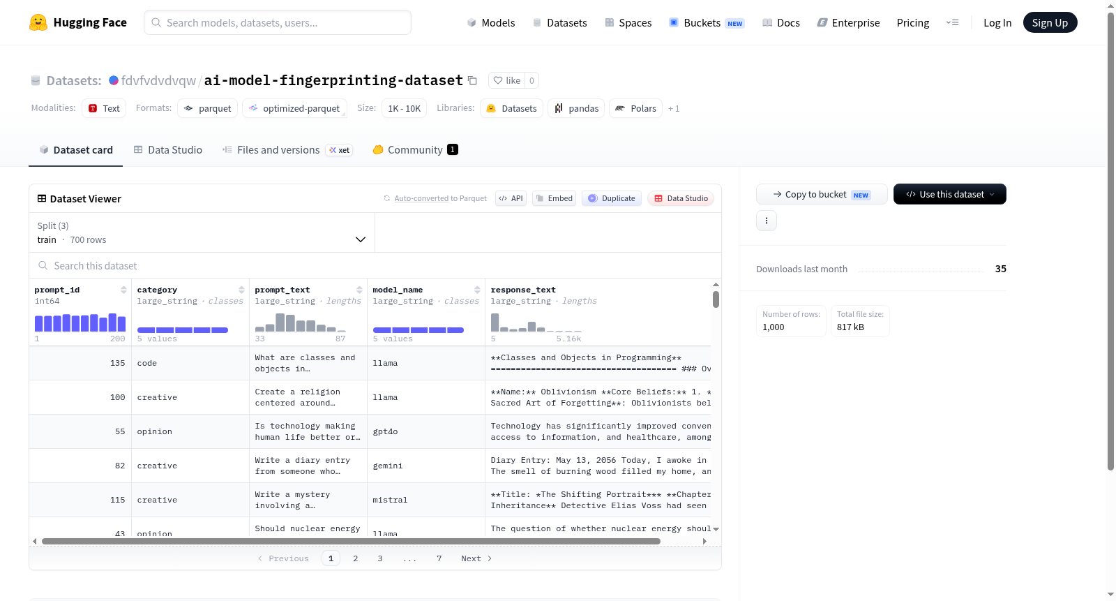Select the row with prompt_id 135
The width and height of the screenshot is (1116, 601).
(370, 363)
